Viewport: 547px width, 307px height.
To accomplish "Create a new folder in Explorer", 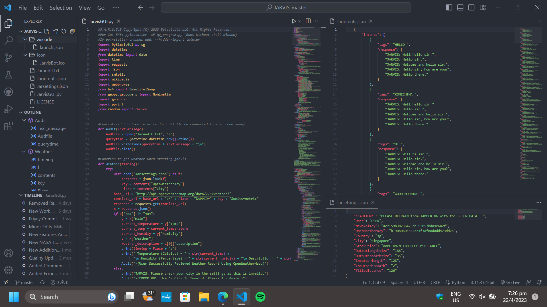I will pos(55,31).
